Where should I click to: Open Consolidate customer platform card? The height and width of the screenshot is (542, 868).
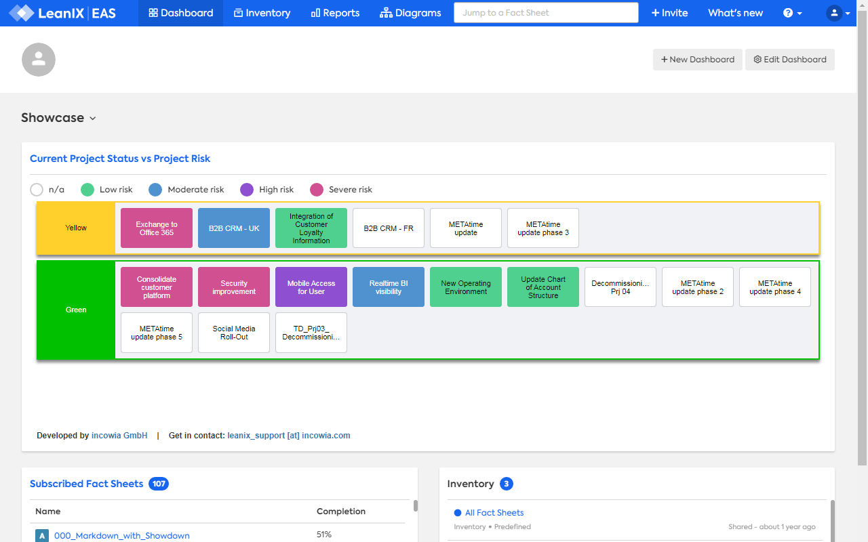(x=157, y=287)
